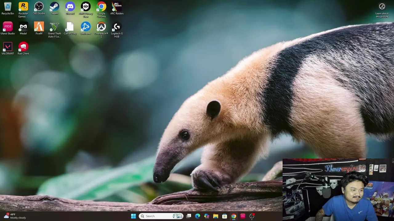Select the Riot Client desktop shortcut

[x=23, y=48]
